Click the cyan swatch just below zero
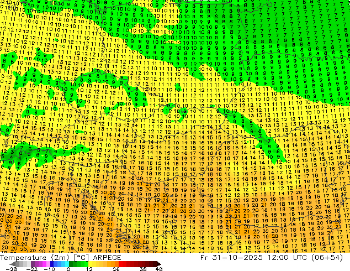 tap(67, 264)
